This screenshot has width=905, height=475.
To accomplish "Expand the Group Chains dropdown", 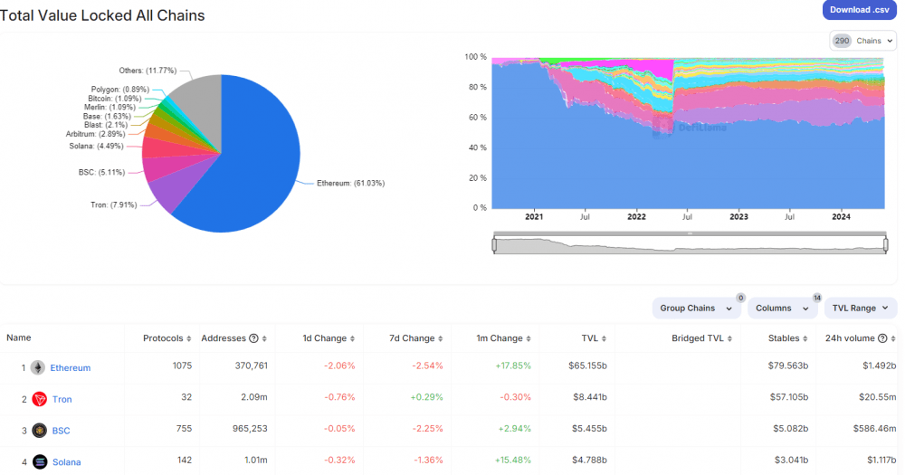I will 696,309.
